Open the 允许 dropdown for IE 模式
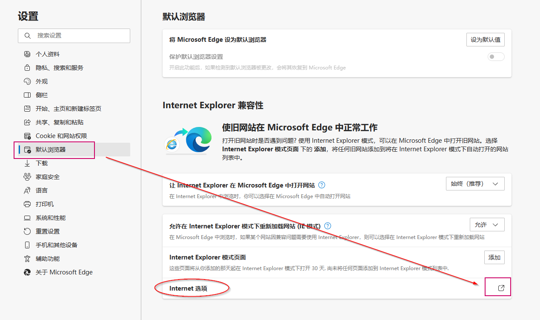 pyautogui.click(x=487, y=224)
